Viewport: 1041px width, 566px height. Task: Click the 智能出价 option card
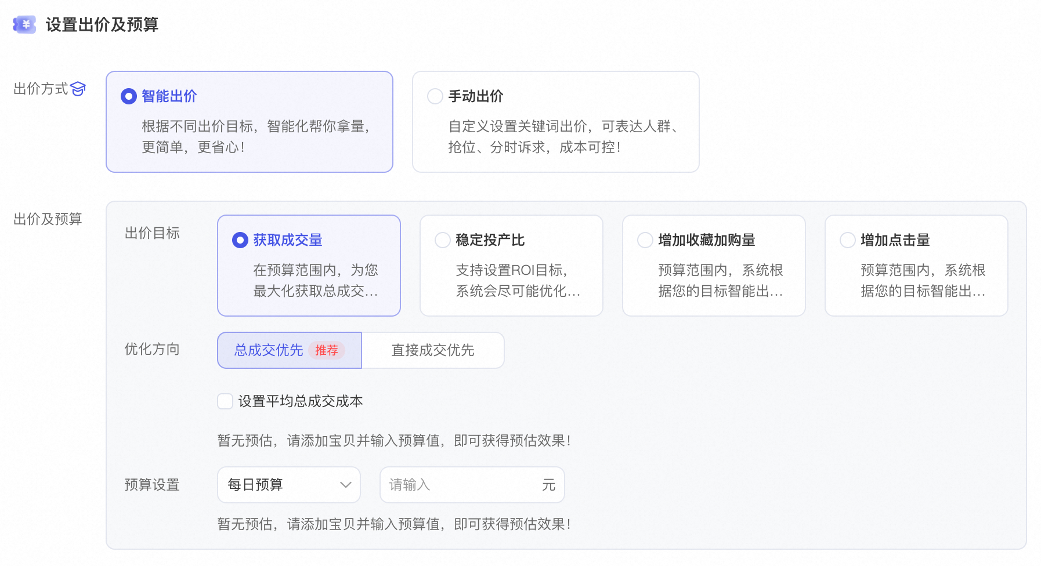click(249, 122)
